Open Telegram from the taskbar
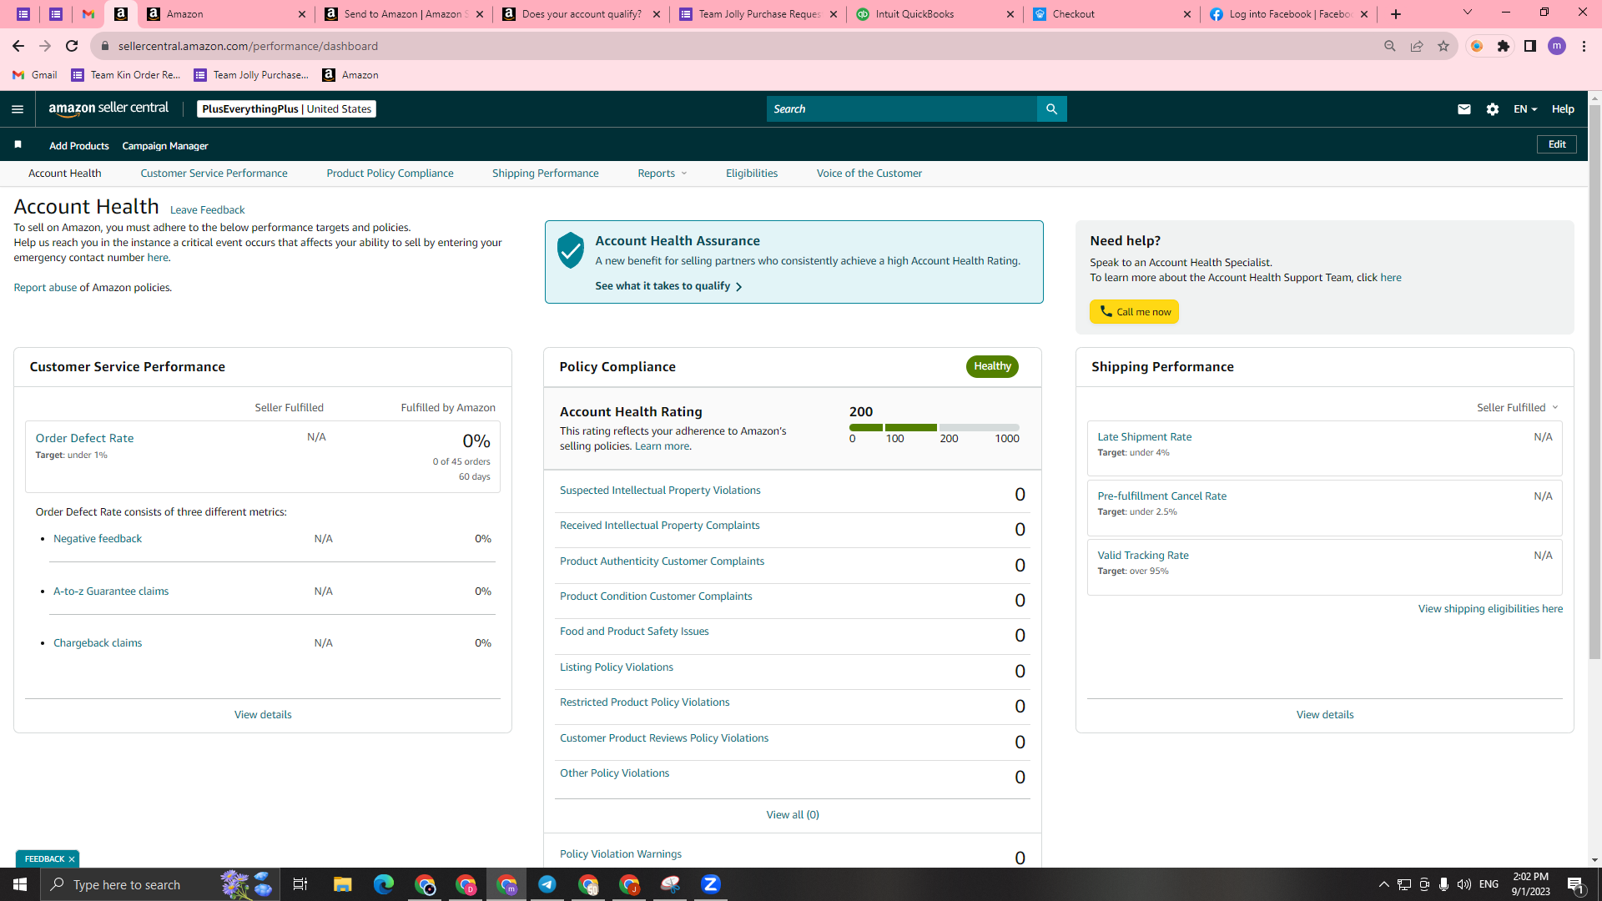1602x901 pixels. (547, 884)
